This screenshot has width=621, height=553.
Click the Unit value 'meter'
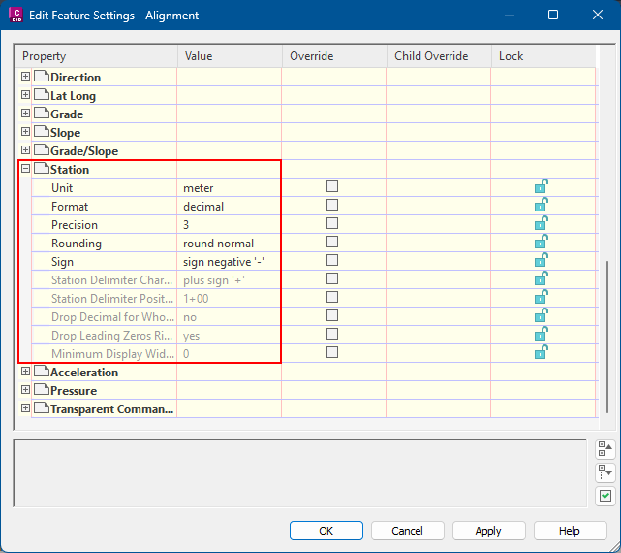(x=198, y=188)
